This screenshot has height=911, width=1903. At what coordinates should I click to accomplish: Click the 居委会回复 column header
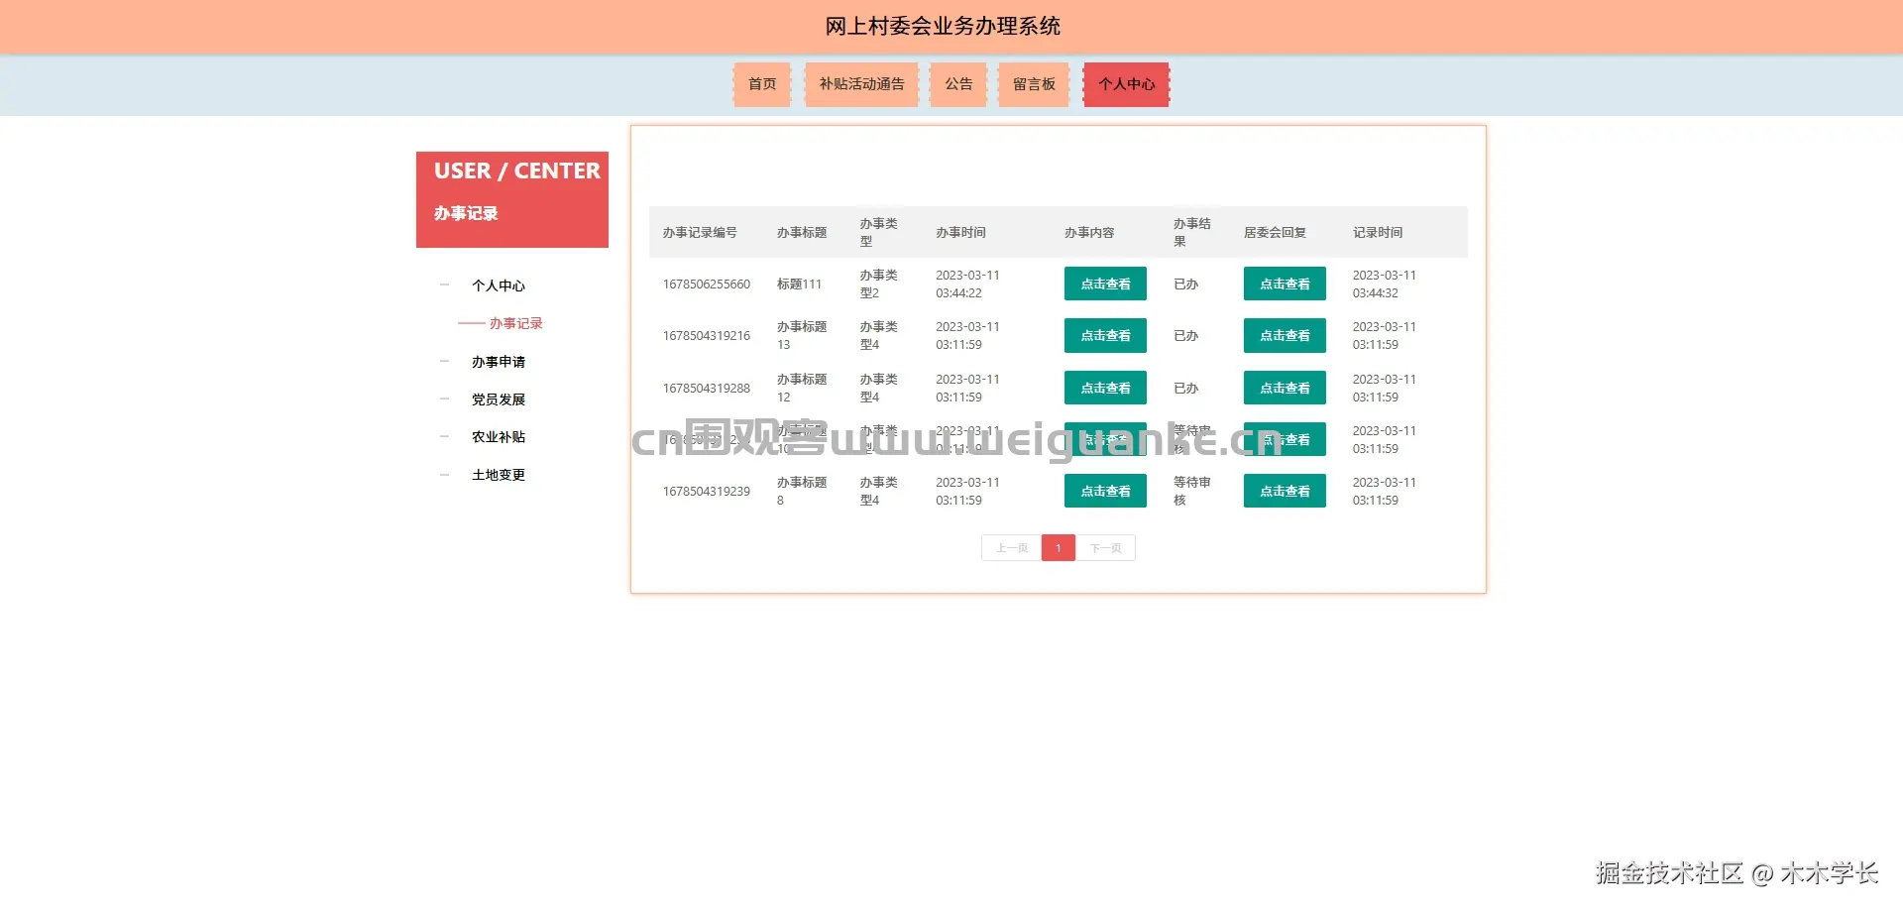[x=1275, y=232]
